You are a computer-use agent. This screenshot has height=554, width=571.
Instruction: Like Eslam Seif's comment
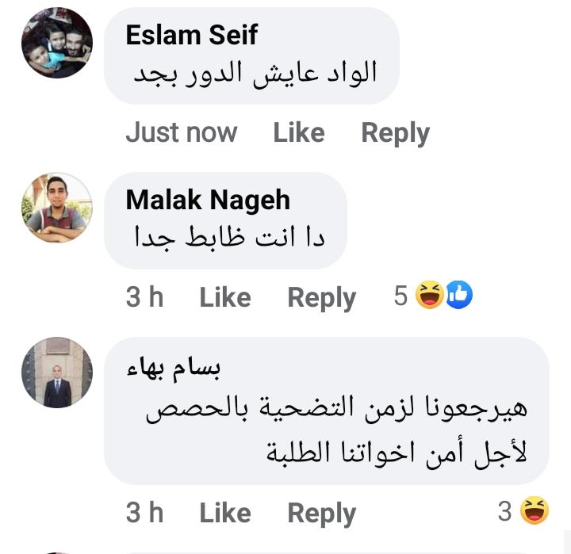pyautogui.click(x=298, y=132)
